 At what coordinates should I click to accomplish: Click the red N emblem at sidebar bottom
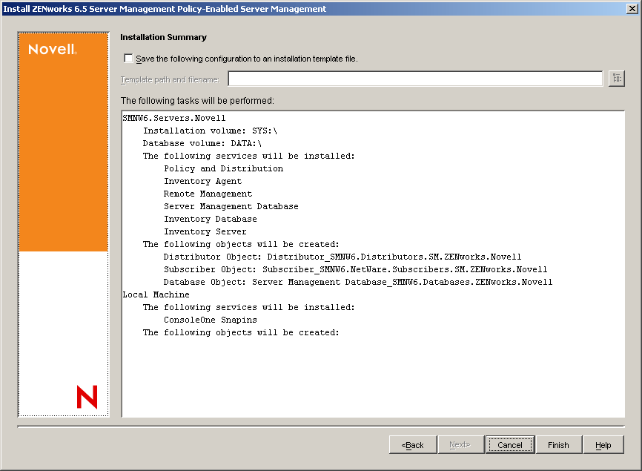(87, 398)
